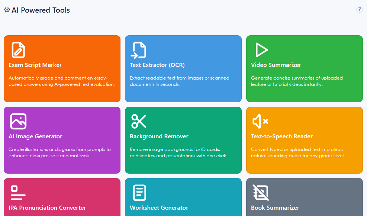
Task: Click the Text-to-Speech muted speaker icon
Action: coord(261,121)
